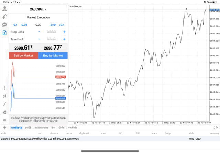
Task: Click the Stop Loss value field
Action: click(52, 32)
